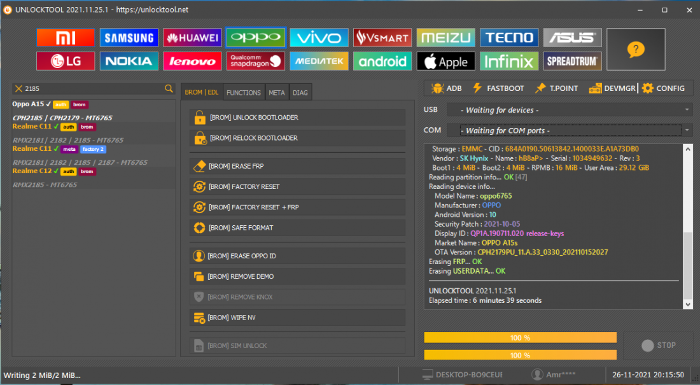Run [BROM] SAFE FORMAT

pos(297,228)
